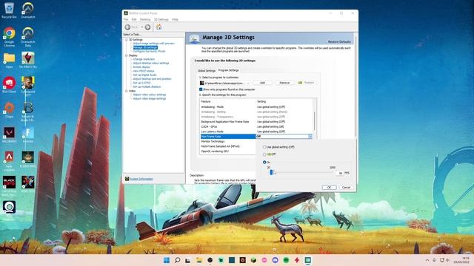
Task: Select Use global setting (Off) radio
Action: tap(264, 147)
